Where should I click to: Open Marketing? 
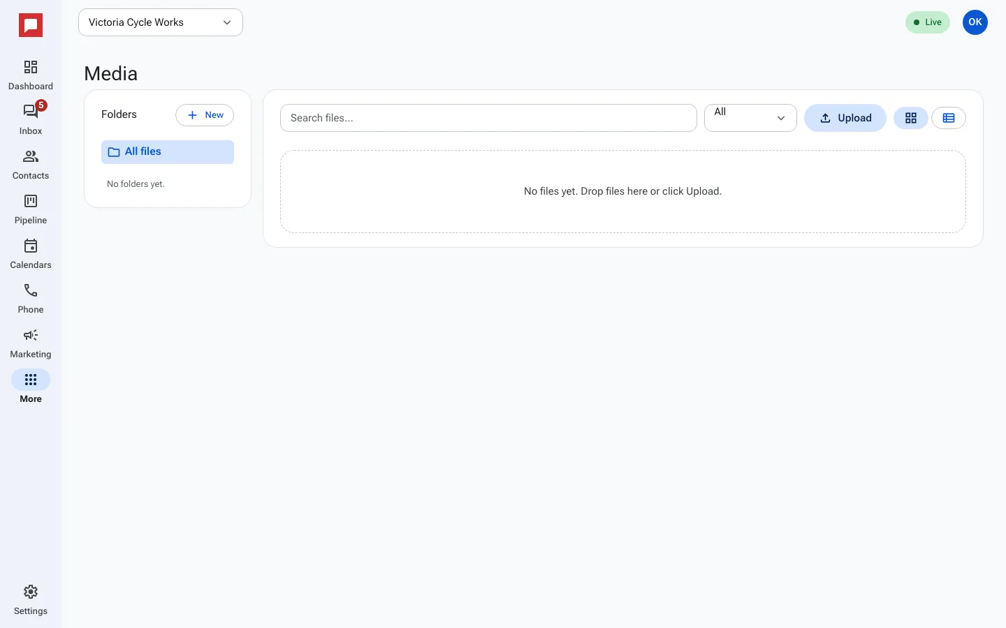coord(31,343)
